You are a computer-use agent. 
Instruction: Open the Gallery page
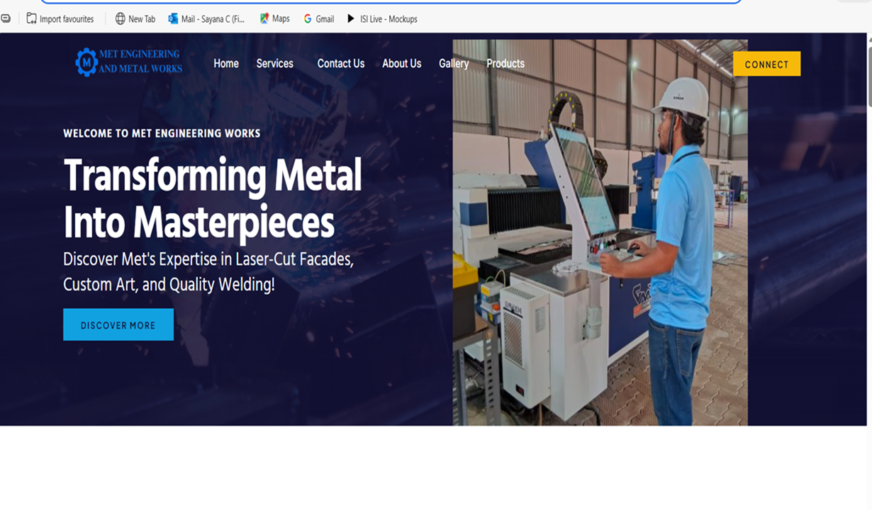pos(454,63)
